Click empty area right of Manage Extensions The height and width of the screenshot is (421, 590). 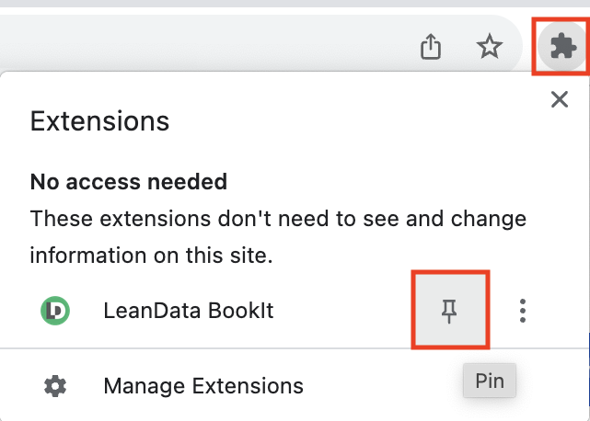tap(387, 386)
